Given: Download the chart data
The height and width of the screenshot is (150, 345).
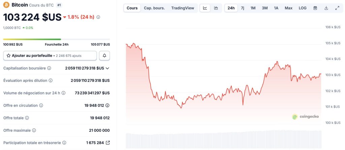Looking at the screenshot, I should 326,8.
